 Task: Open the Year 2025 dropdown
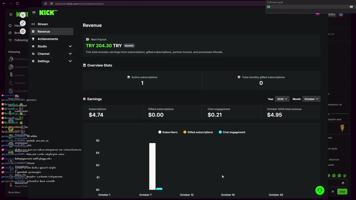pos(282,99)
